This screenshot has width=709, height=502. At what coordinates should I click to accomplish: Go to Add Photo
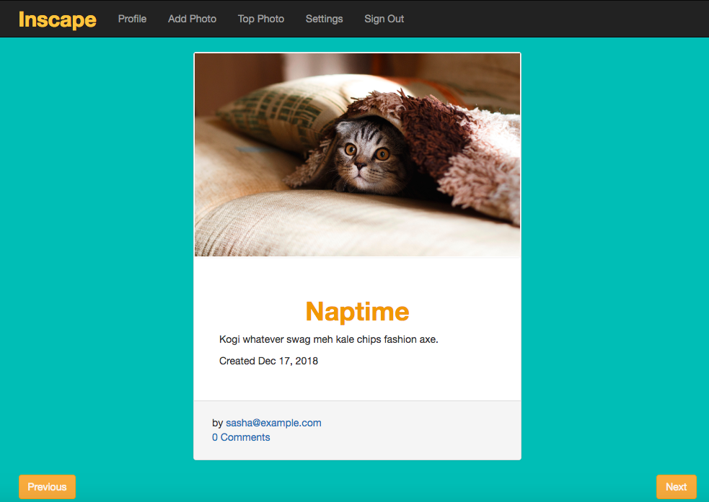192,19
